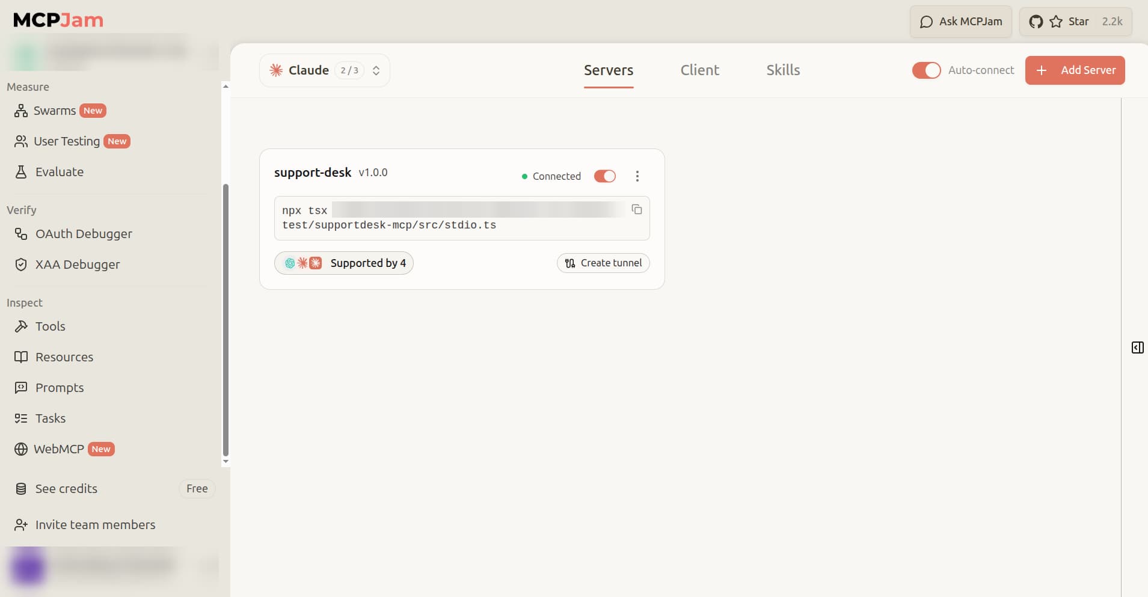The height and width of the screenshot is (597, 1148).
Task: Click the Evaluate flask icon
Action: [x=21, y=172]
